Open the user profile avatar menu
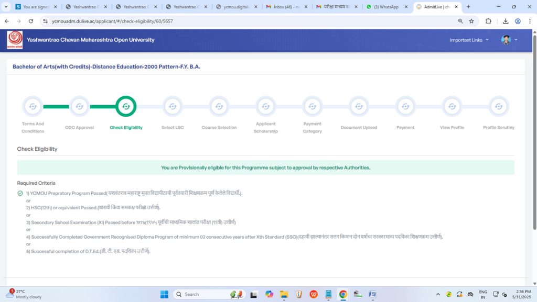This screenshot has width=537, height=302. click(509, 40)
